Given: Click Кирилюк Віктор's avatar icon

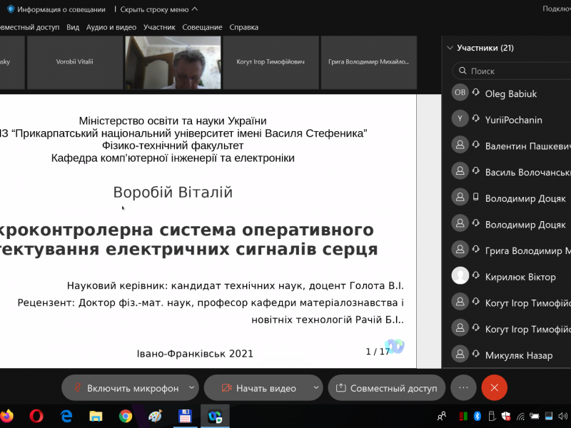Looking at the screenshot, I should [x=460, y=276].
